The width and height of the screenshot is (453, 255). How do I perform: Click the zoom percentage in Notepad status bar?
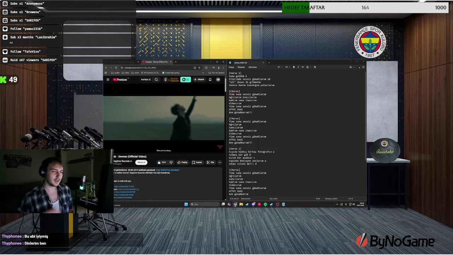(318, 199)
